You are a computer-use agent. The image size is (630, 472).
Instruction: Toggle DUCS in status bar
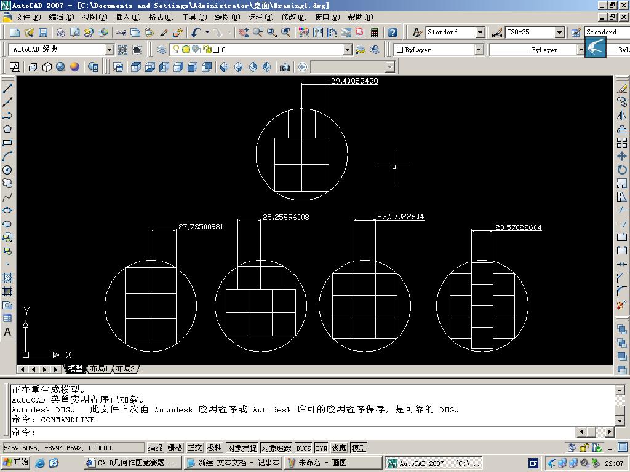303,448
